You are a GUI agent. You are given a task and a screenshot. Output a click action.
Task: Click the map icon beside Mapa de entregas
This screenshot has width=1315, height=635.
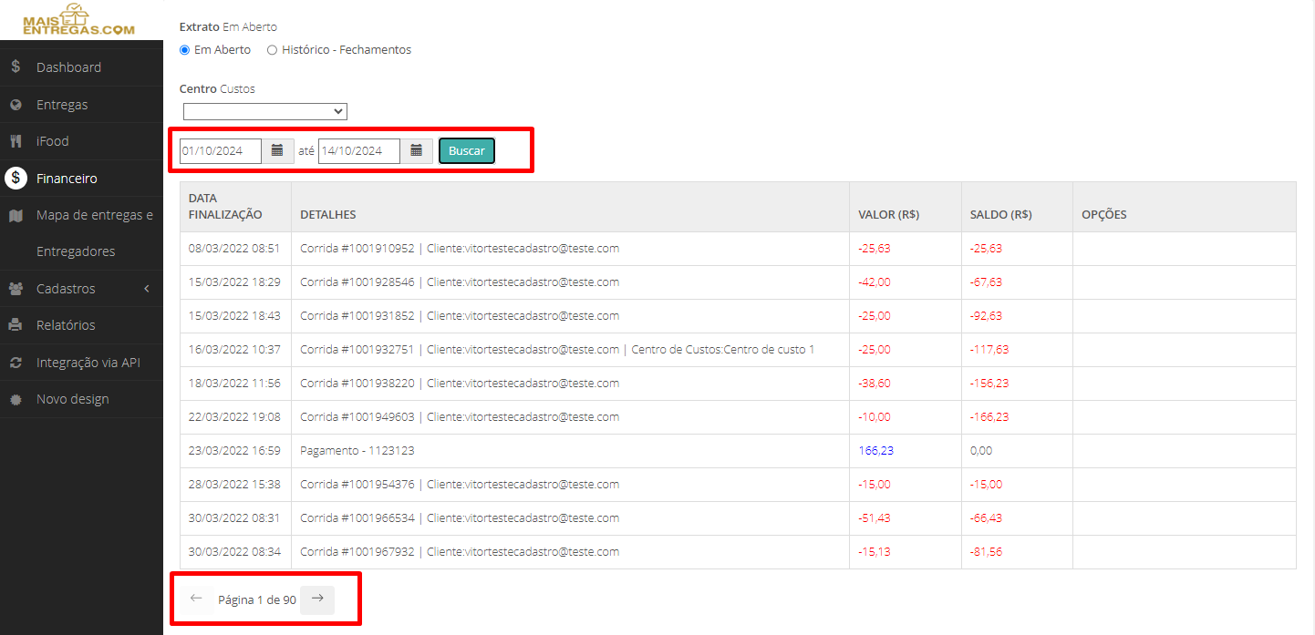[16, 215]
